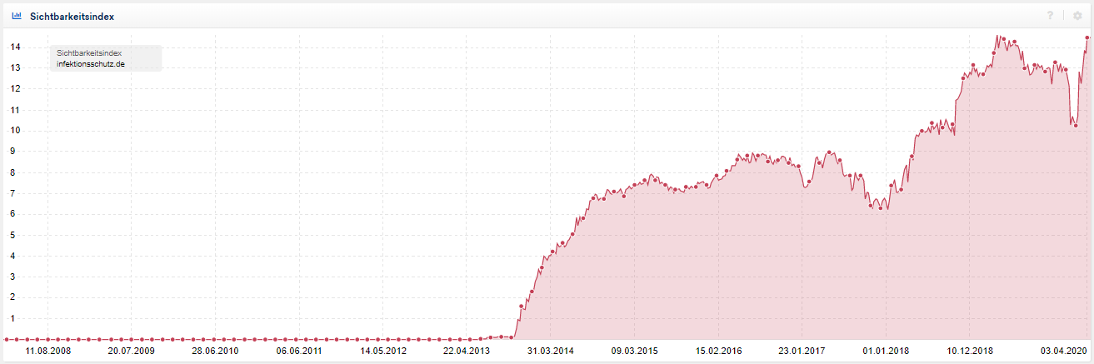The height and width of the screenshot is (364, 1094).
Task: Select the 15.02.2016 date on x-axis
Action: tap(717, 352)
